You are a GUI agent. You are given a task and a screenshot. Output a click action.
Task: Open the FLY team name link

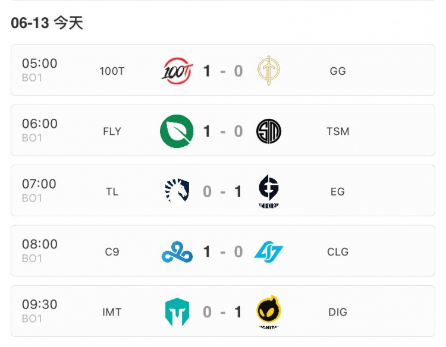click(112, 131)
